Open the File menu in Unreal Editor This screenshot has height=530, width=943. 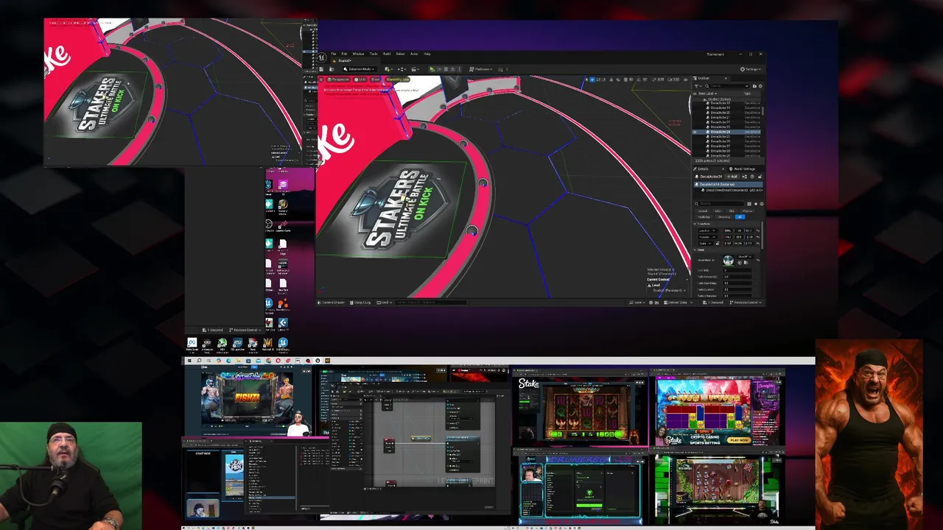[333, 54]
